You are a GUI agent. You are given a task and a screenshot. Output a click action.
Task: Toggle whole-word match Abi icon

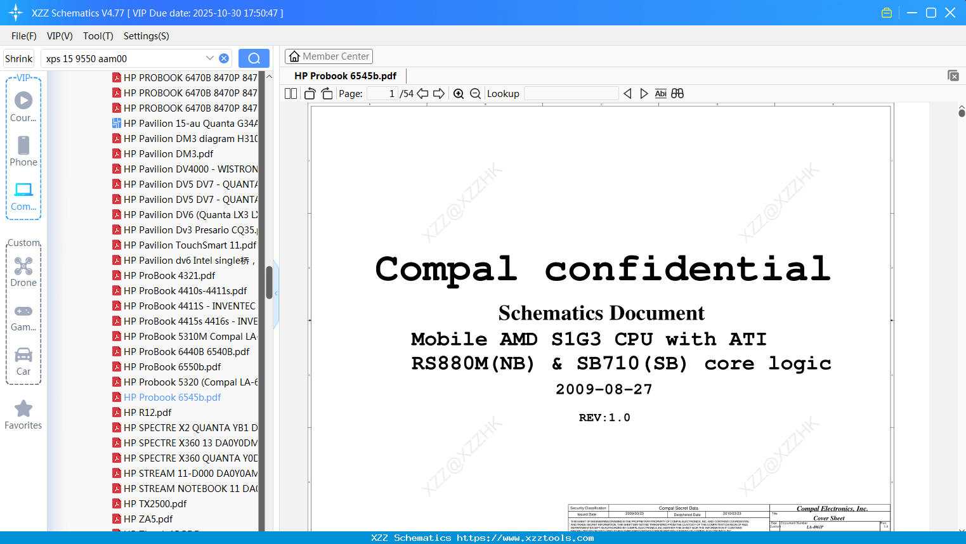(660, 93)
